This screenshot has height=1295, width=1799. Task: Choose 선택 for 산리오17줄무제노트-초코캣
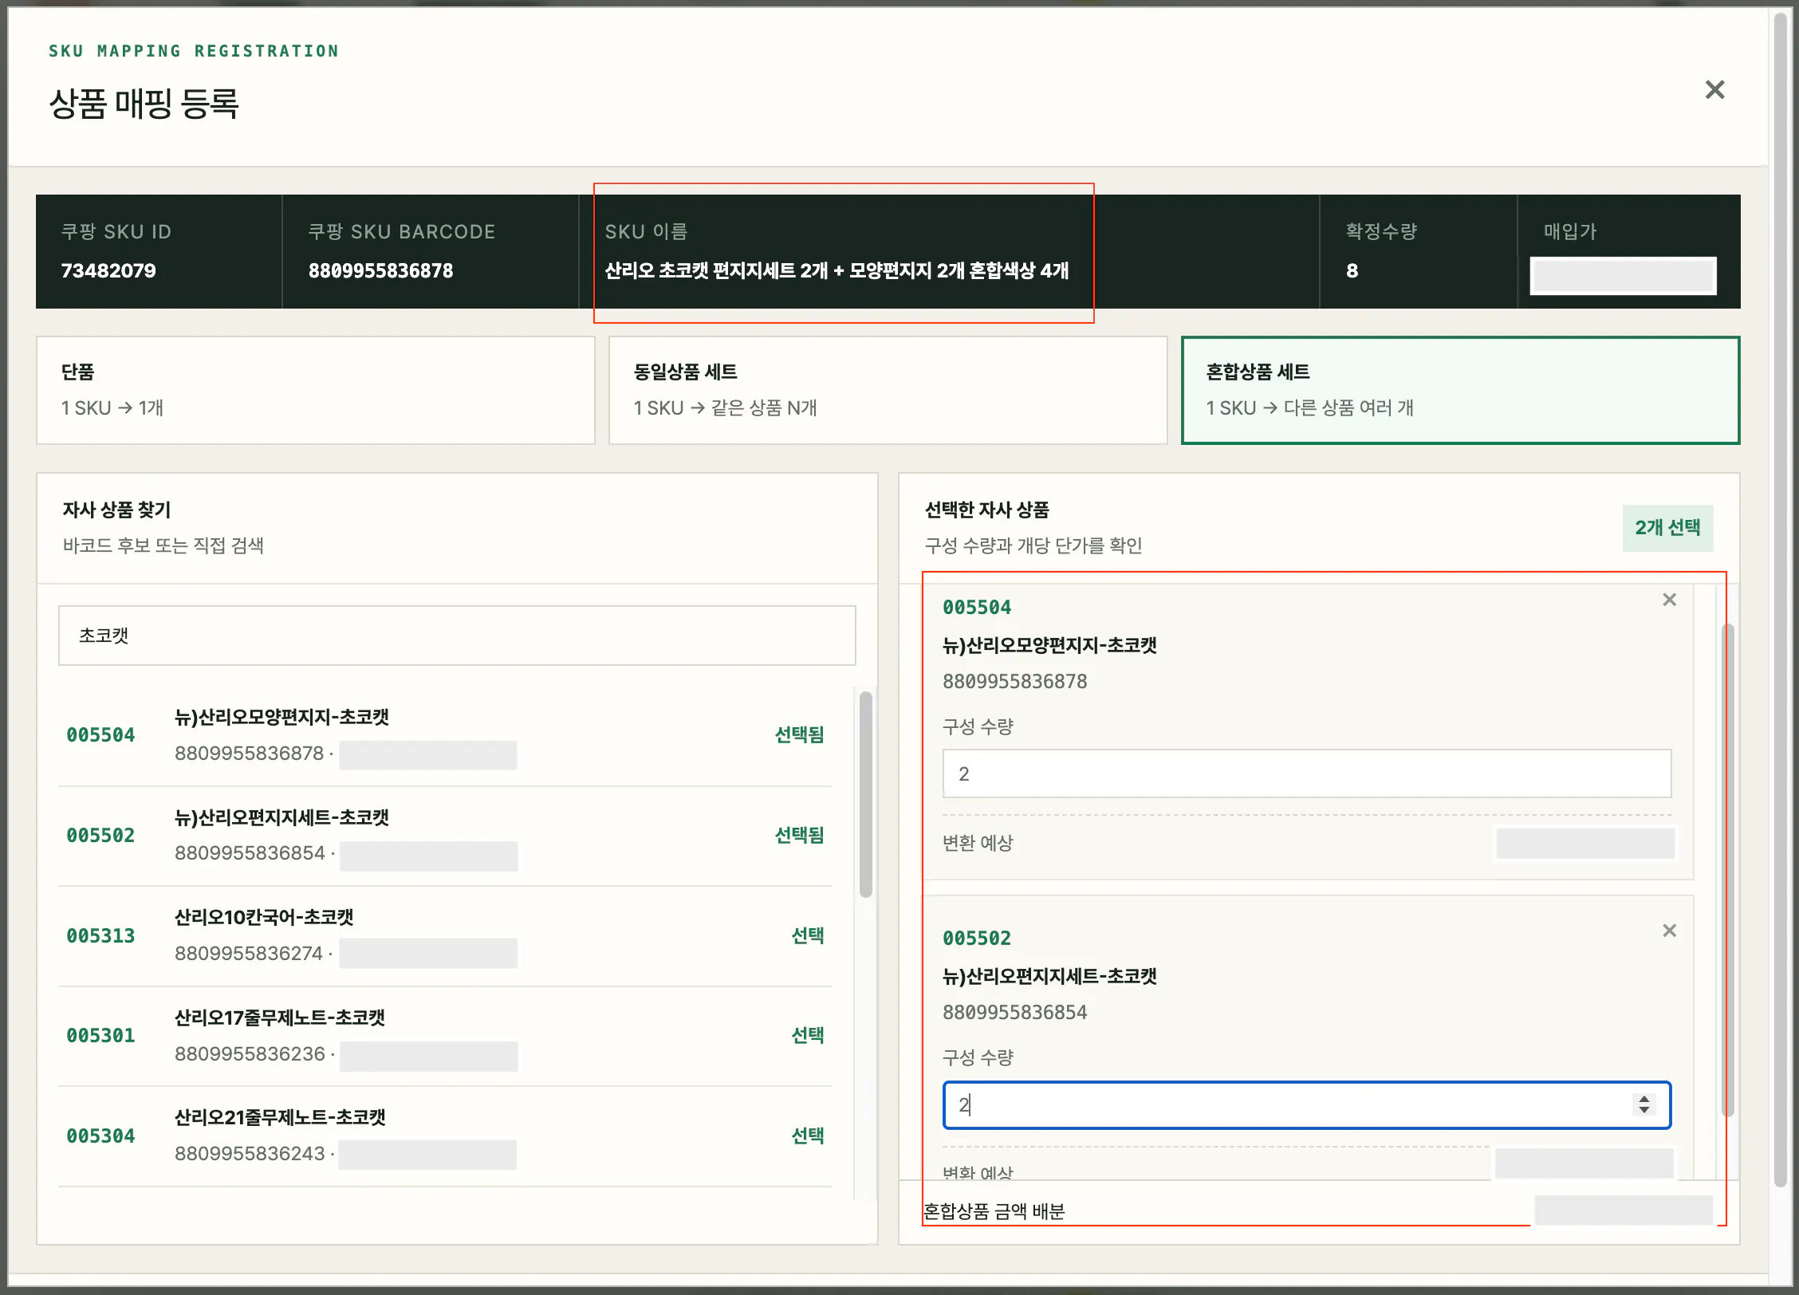click(807, 1035)
